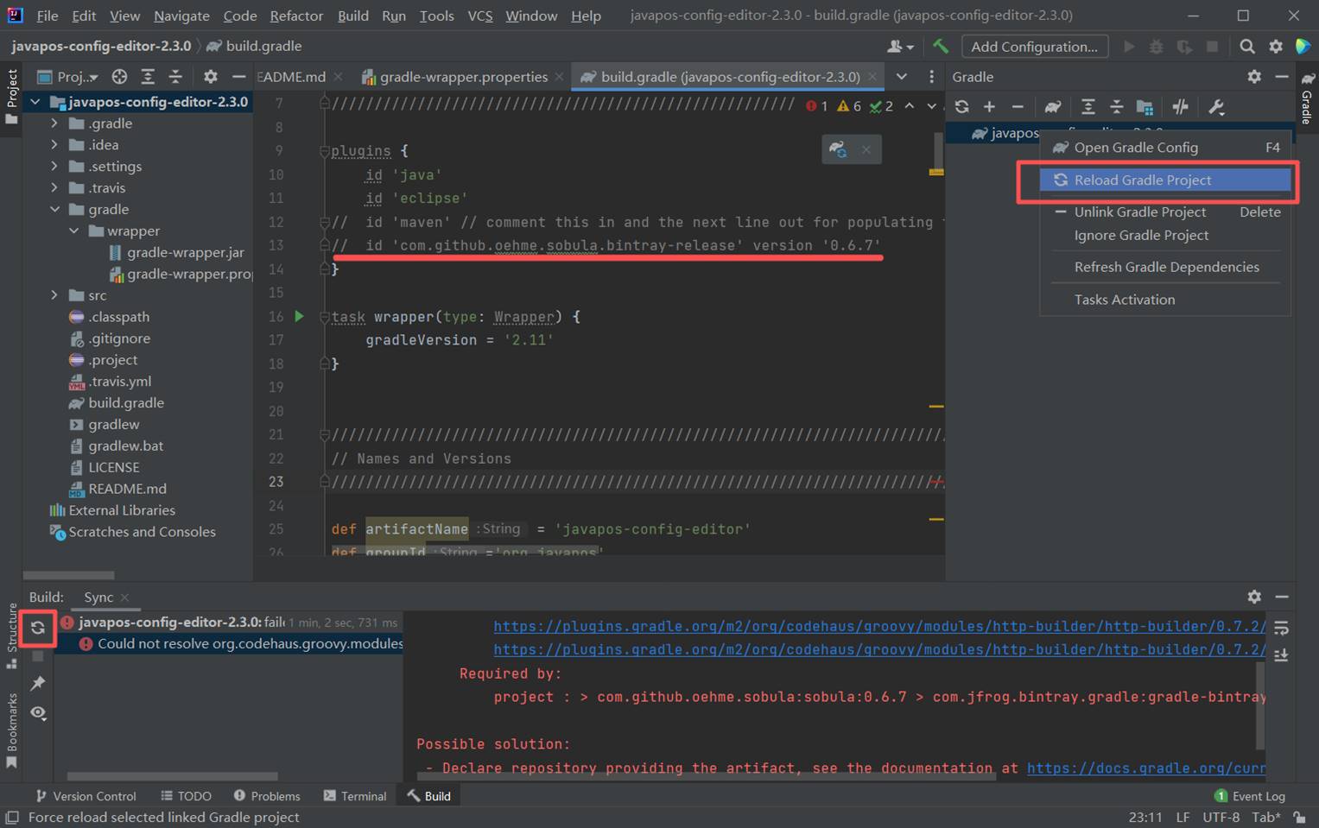Expand the .idea folder
Image resolution: width=1319 pixels, height=828 pixels.
54,145
